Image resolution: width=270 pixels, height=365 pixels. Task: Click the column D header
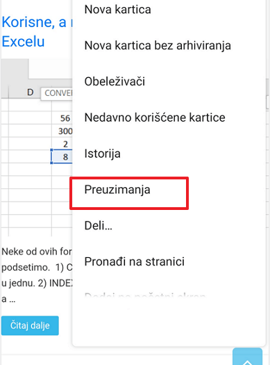31,92
